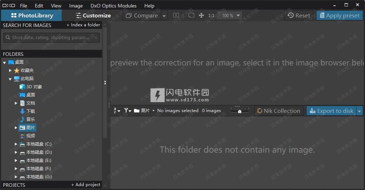This screenshot has height=190, width=365.
Task: Open the File menu
Action: point(24,6)
